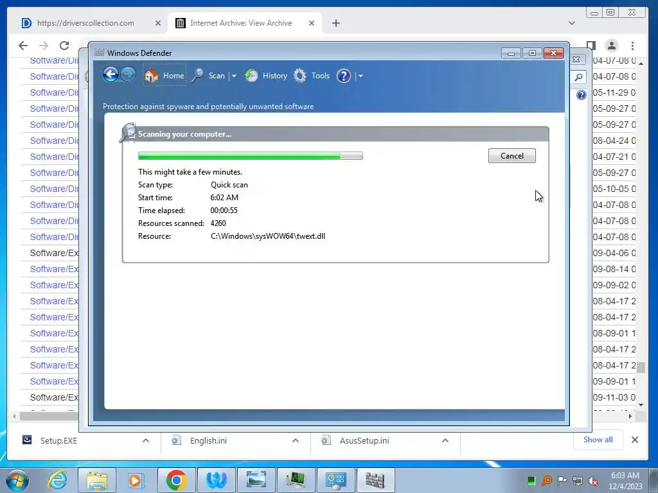Open the Setup.EXE download options chevron
Image resolution: width=658 pixels, height=493 pixels.
pyautogui.click(x=146, y=440)
